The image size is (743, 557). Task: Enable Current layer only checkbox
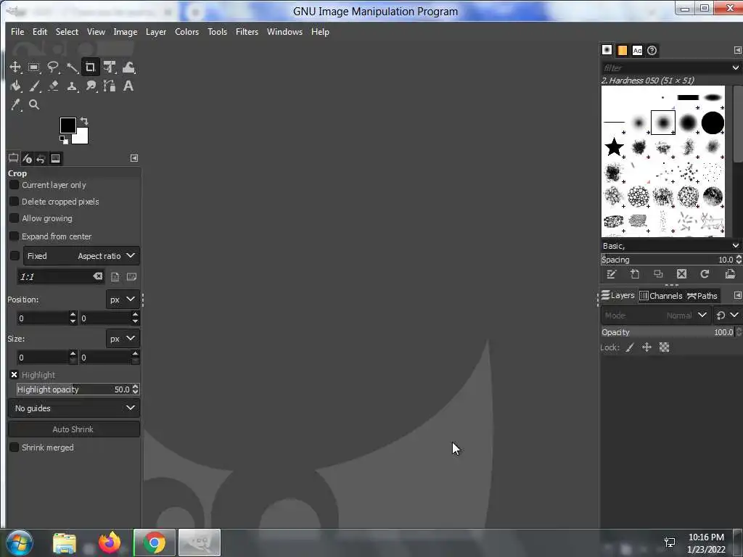15,185
